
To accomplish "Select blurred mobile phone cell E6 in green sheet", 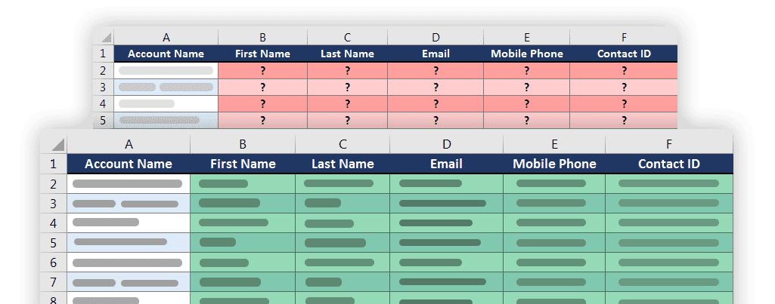I will tap(554, 263).
